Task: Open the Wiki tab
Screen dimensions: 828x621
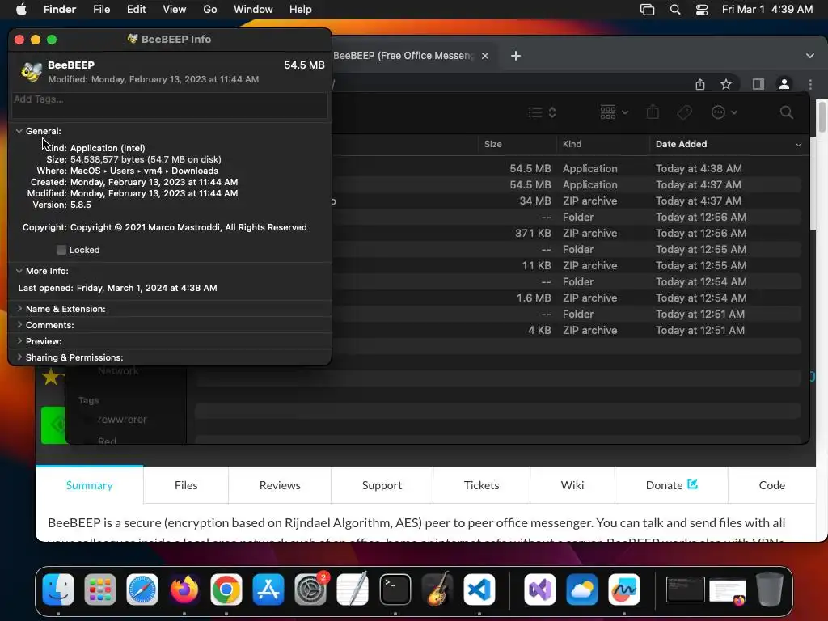Action: [572, 485]
